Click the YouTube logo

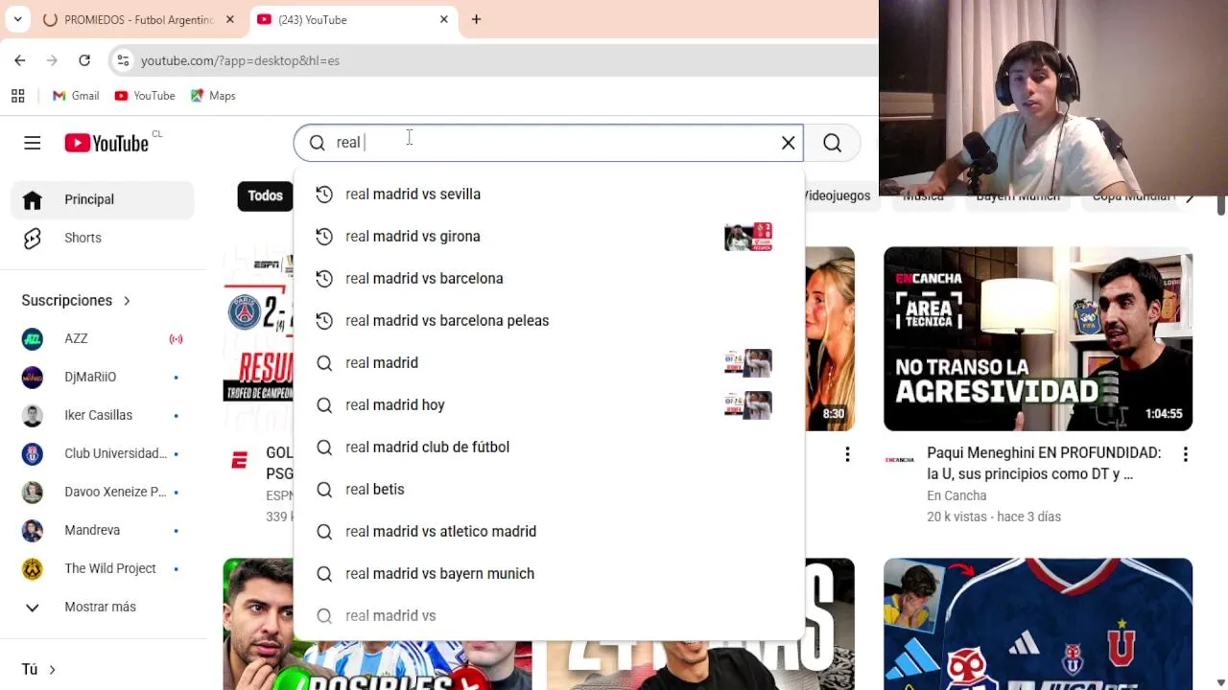point(106,143)
